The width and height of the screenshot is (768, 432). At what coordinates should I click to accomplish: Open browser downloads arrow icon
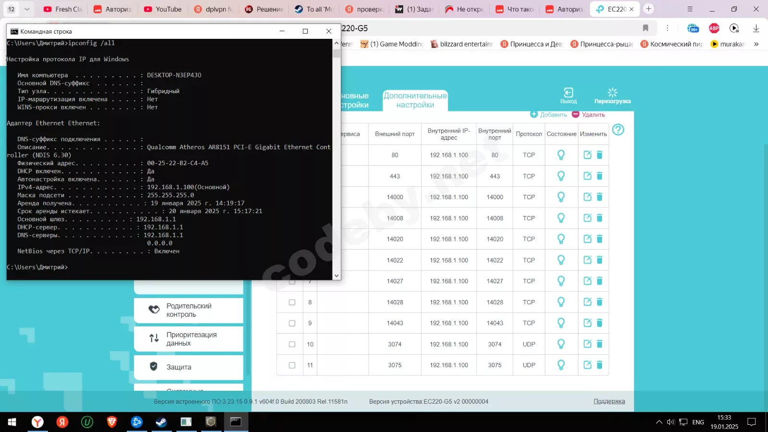pos(756,28)
